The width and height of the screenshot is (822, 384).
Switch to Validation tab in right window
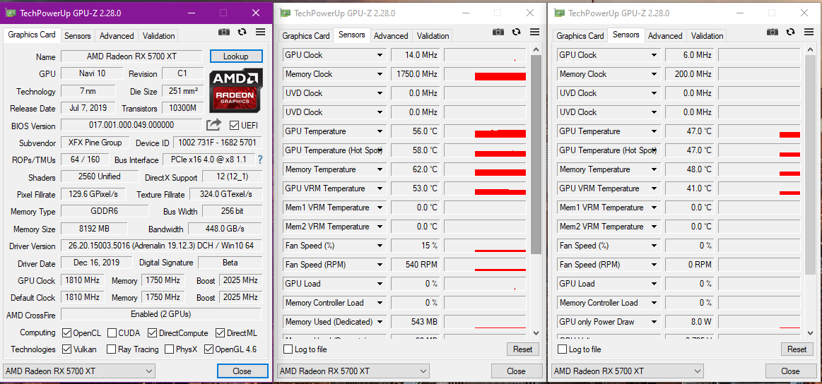click(707, 35)
